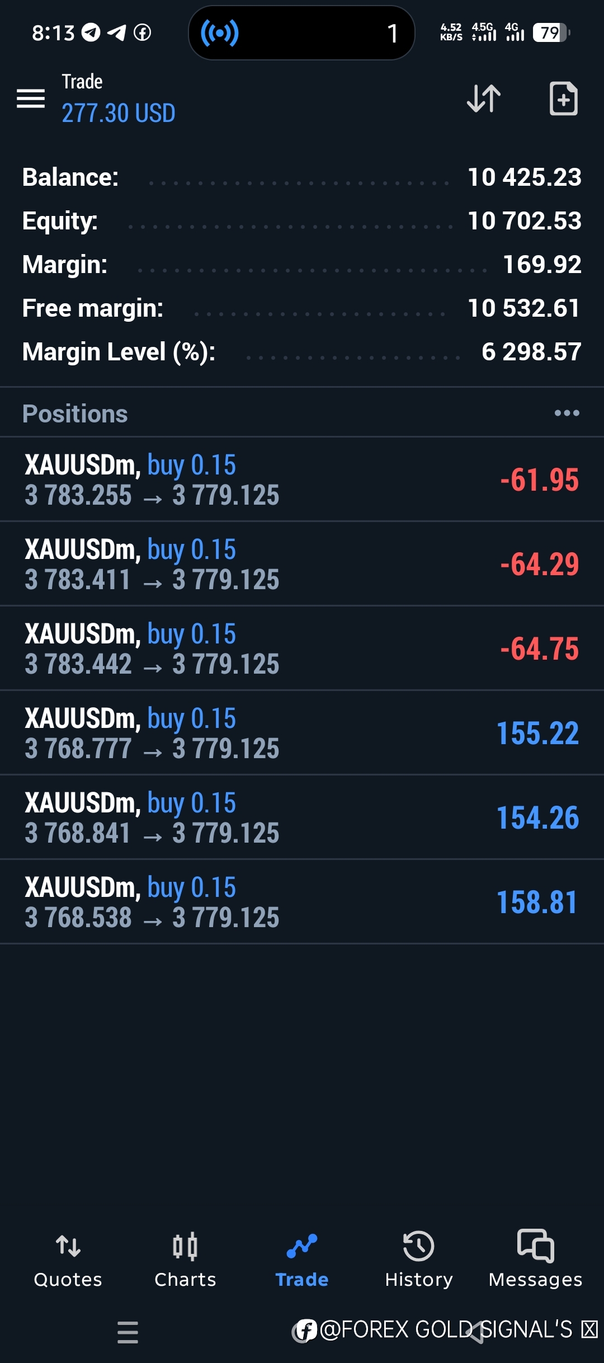Open the Messages tab
This screenshot has height=1363, width=604.
click(535, 1259)
